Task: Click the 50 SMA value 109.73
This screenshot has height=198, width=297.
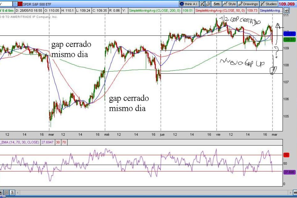Action: [252, 11]
